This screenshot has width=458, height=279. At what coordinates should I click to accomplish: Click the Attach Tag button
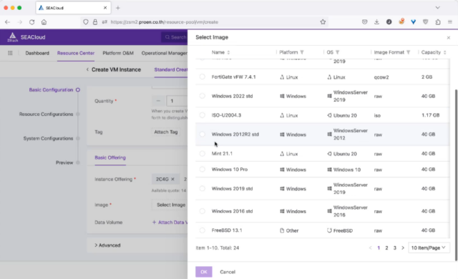point(166,132)
